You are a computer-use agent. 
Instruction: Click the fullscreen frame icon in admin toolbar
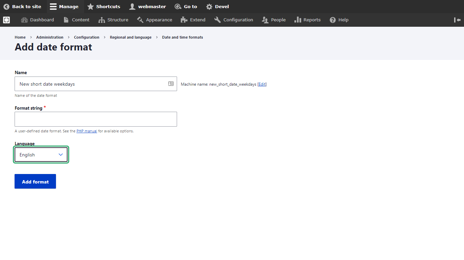6,20
